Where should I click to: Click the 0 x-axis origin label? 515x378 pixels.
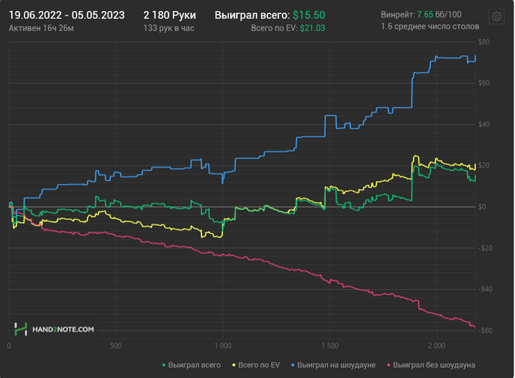click(x=9, y=346)
